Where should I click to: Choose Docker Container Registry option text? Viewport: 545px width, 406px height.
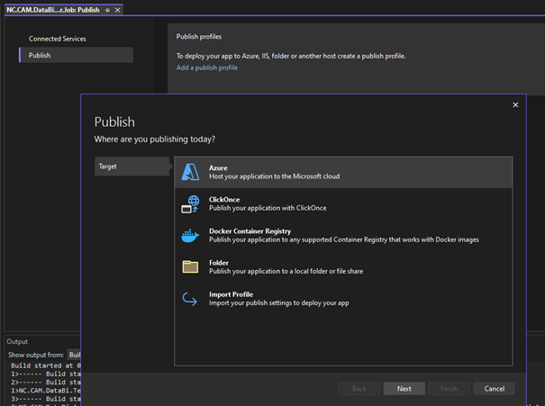pyautogui.click(x=250, y=231)
